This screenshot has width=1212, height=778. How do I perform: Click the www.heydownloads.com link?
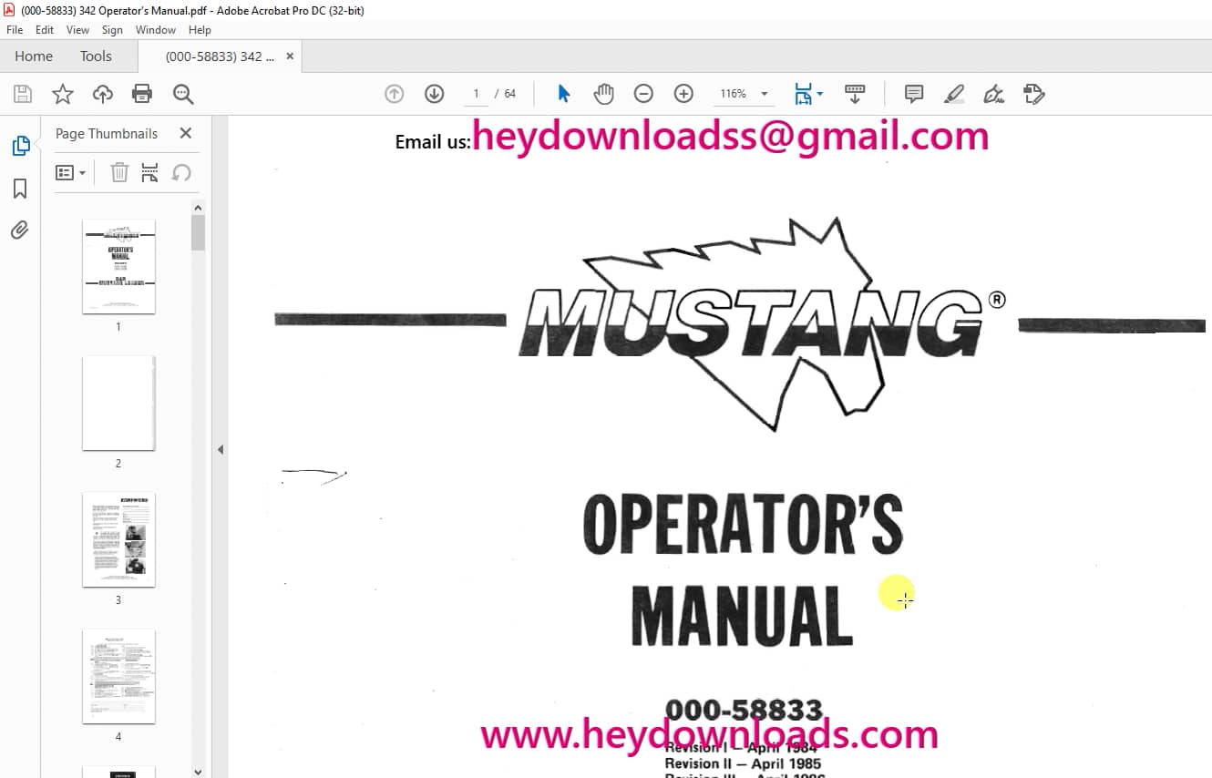[x=709, y=733]
